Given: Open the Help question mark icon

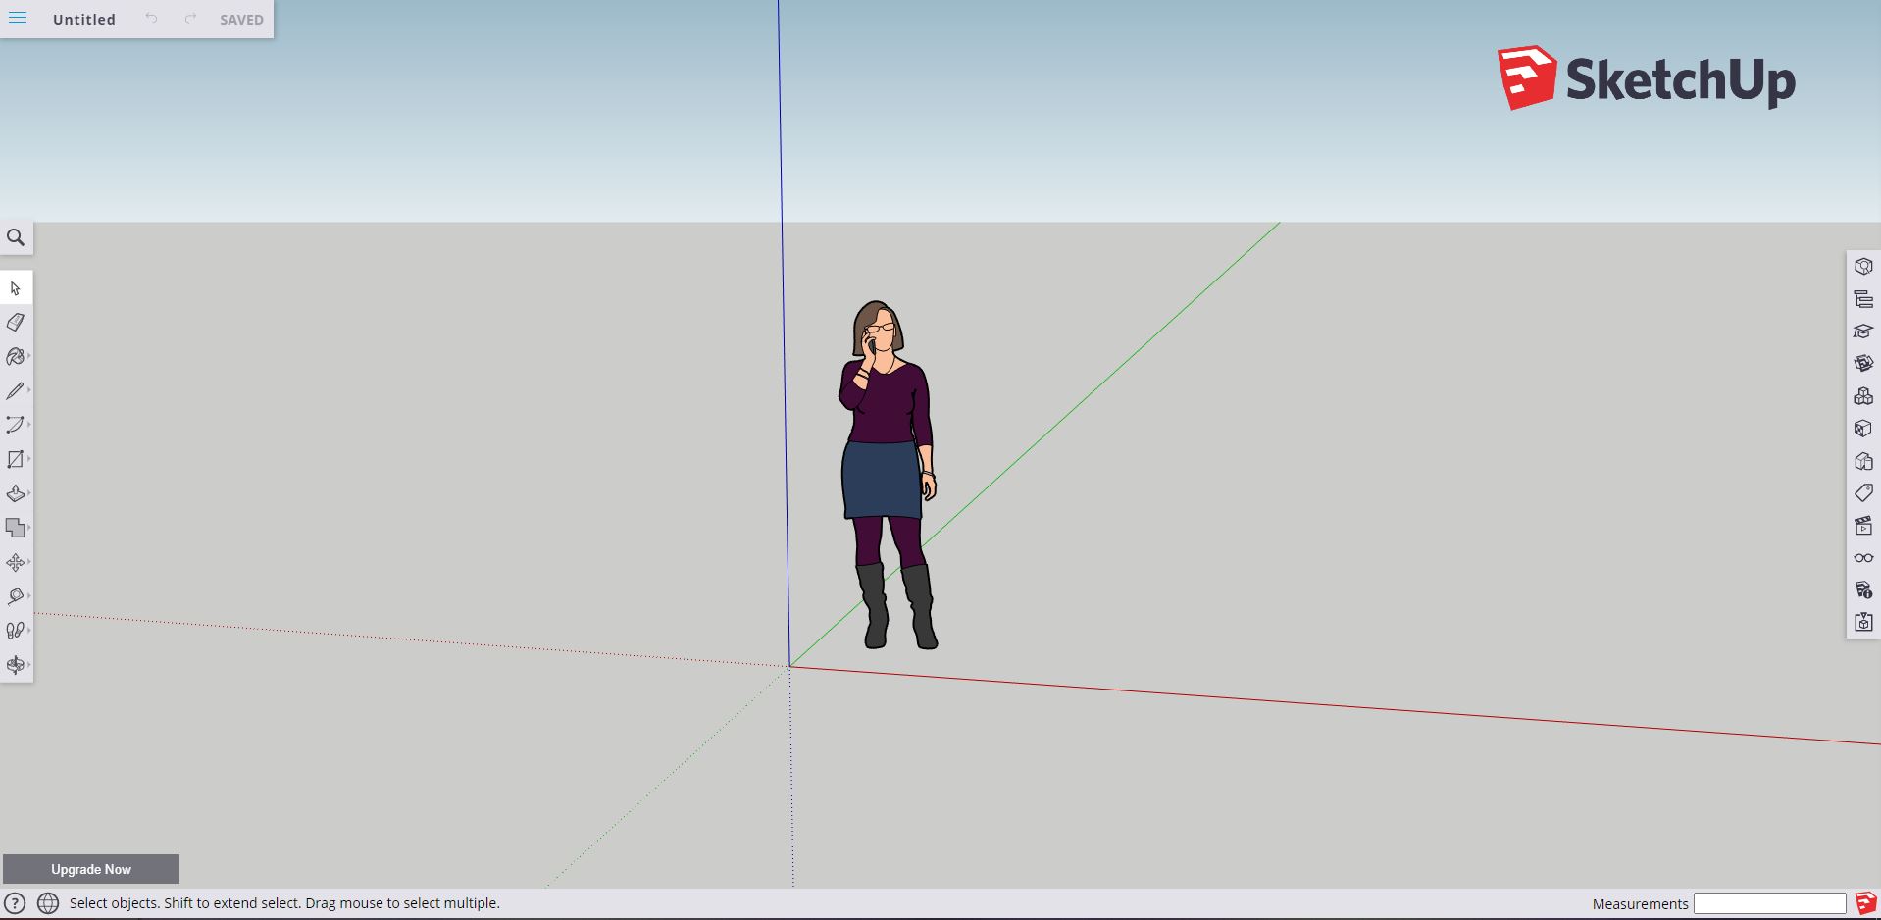Looking at the screenshot, I should pos(15,903).
